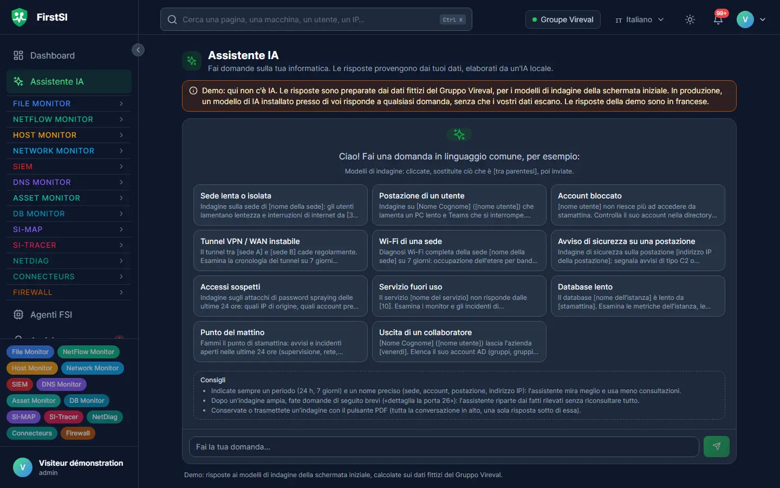
Task: Click the language IT icon
Action: [x=619, y=20]
